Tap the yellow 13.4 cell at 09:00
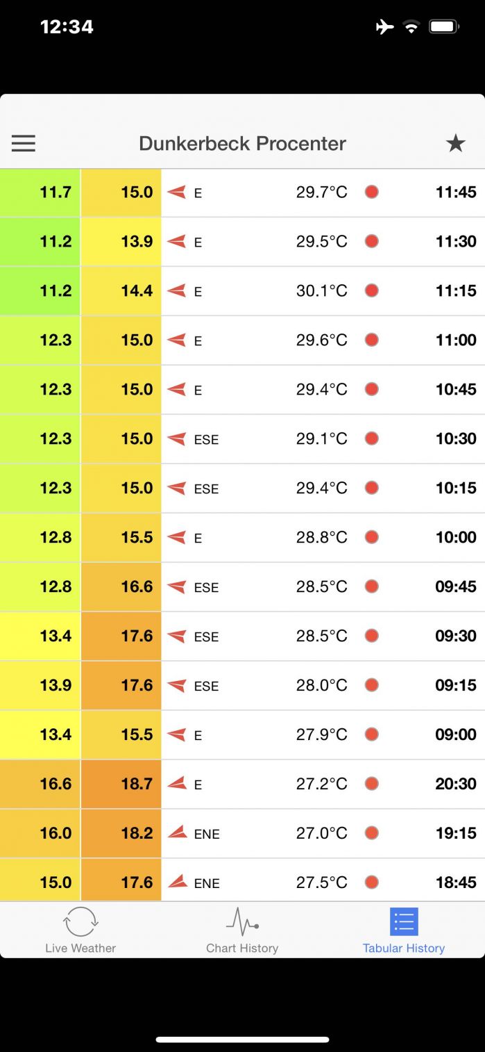The image size is (485, 1052). click(40, 734)
